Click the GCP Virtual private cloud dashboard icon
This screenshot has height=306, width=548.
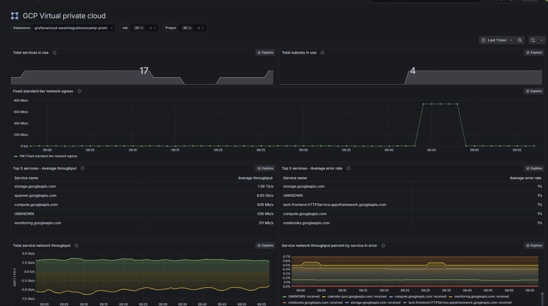point(15,16)
